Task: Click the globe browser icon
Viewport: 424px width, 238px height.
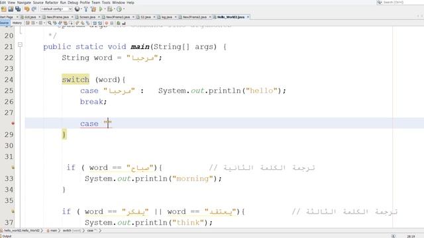Action: click(77, 9)
